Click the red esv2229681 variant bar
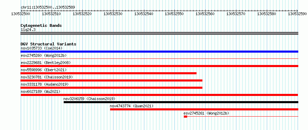This screenshot has height=130, width=308. [159, 66]
